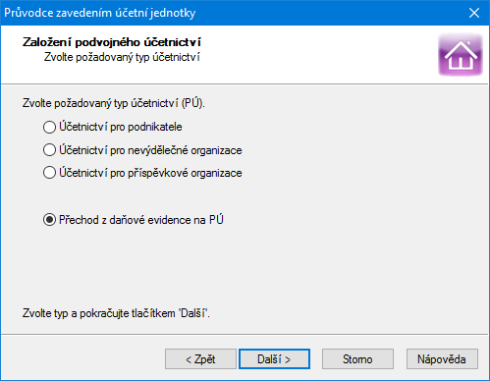The width and height of the screenshot is (490, 381).
Task: Click the Založení podvojného účetnictví heading
Action: point(112,42)
